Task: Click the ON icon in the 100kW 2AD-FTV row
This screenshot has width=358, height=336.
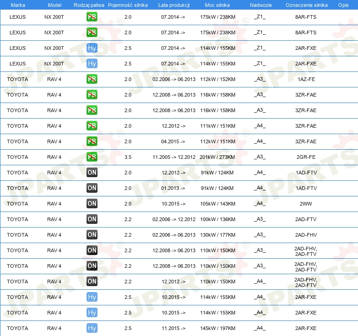Action: coord(92,219)
